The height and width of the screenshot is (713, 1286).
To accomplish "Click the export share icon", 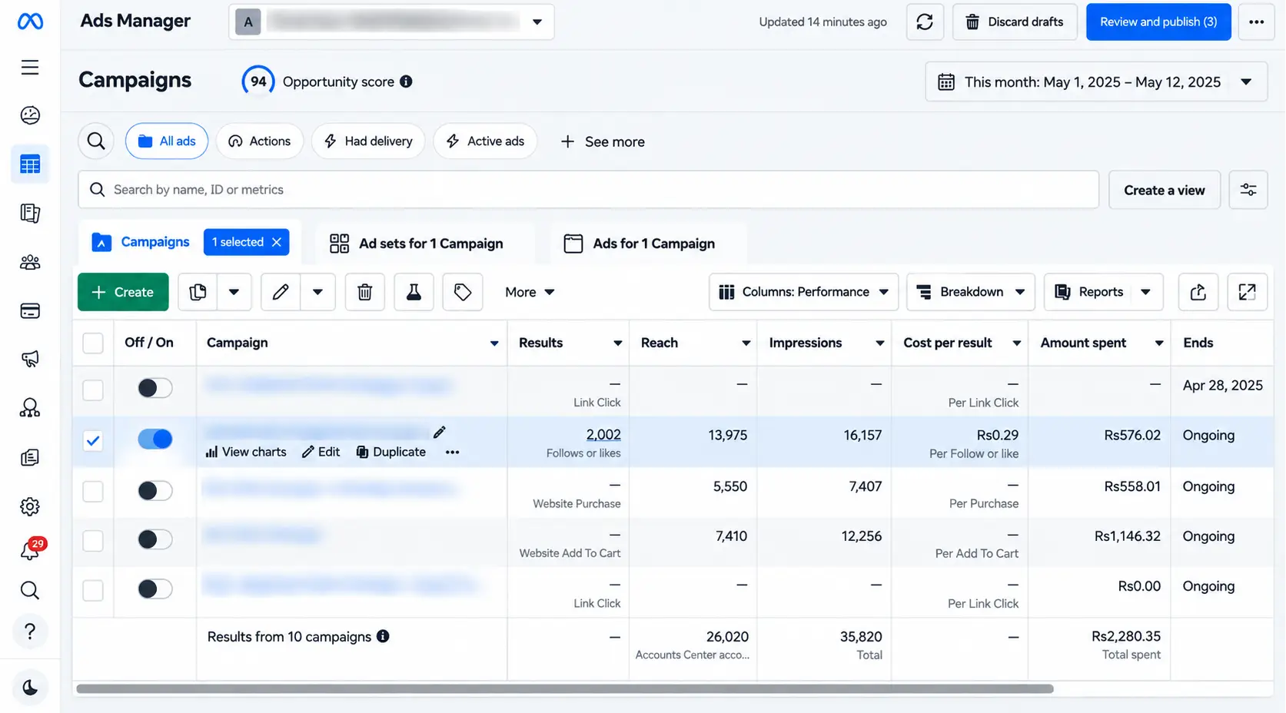I will coord(1198,292).
